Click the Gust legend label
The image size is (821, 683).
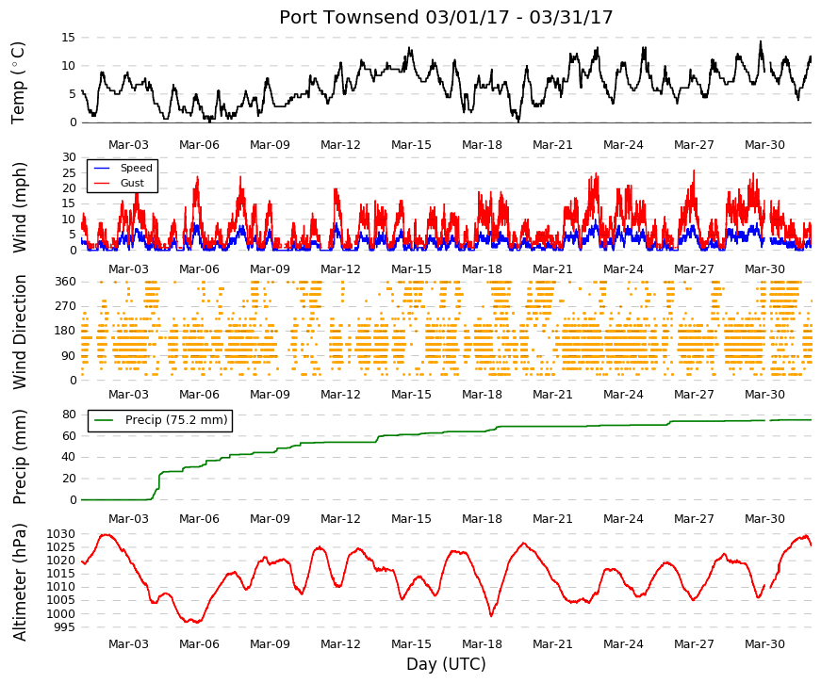tap(132, 183)
